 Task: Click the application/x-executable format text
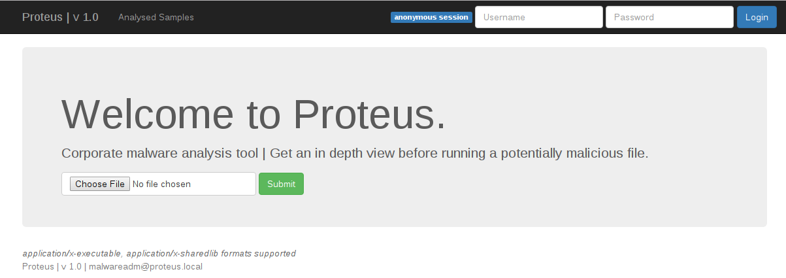tap(72, 253)
